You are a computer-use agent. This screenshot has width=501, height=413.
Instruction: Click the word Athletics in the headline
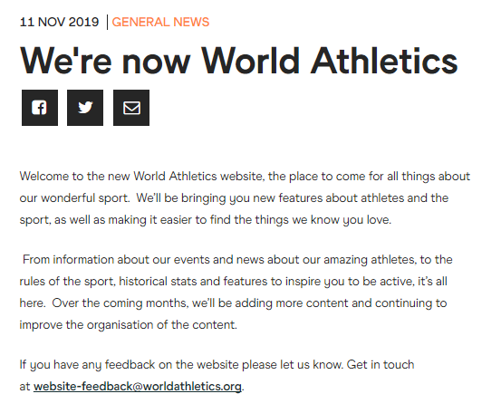(384, 61)
